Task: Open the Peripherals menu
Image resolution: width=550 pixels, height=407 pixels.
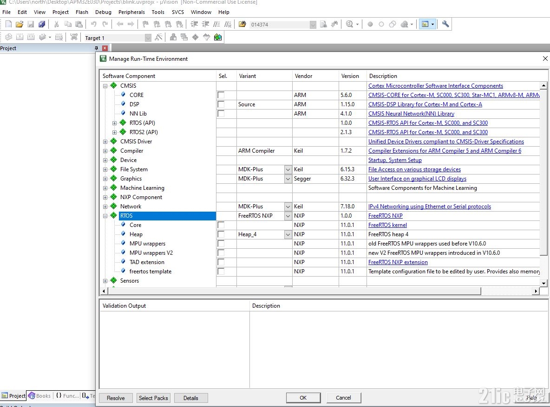Action: 131,12
